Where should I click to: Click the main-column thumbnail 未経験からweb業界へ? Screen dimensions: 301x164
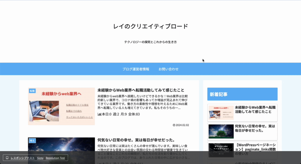pyautogui.click(x=61, y=106)
